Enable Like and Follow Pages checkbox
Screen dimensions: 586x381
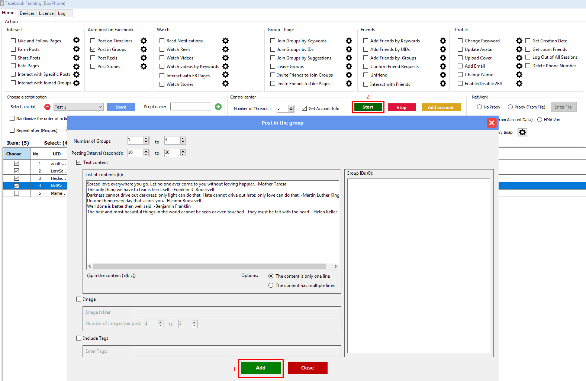click(13, 41)
